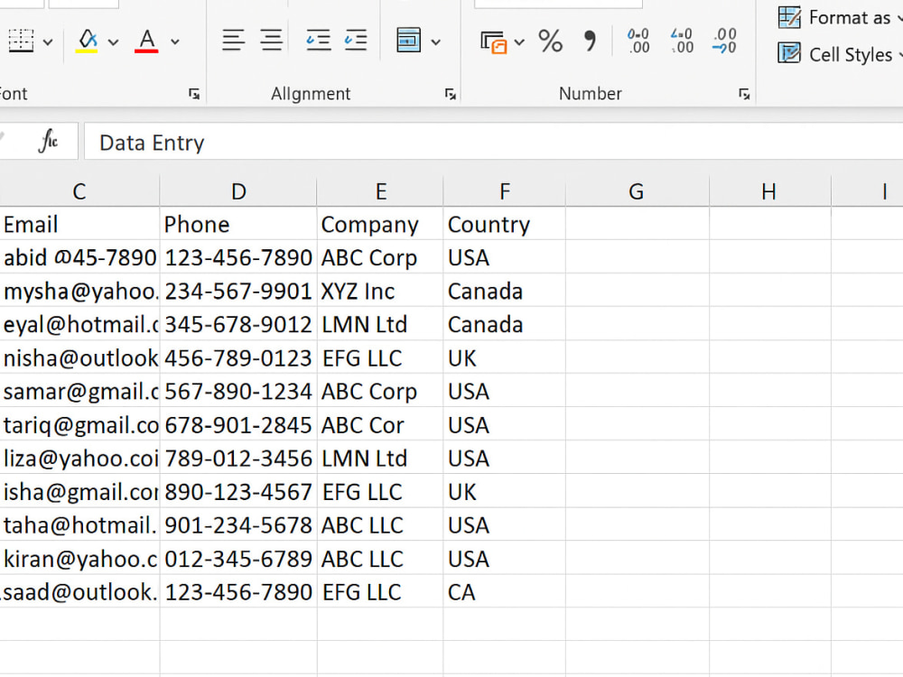Open Accounting Number Format dropdown arrow
Viewport: 903px width, 677px height.
tap(519, 42)
